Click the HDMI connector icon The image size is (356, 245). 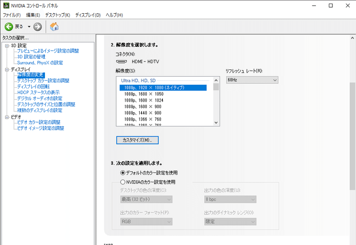coord(121,61)
